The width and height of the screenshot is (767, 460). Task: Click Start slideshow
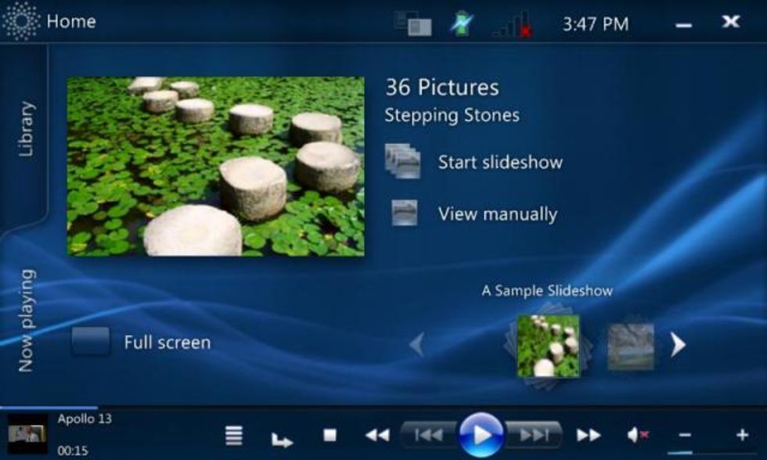point(499,163)
